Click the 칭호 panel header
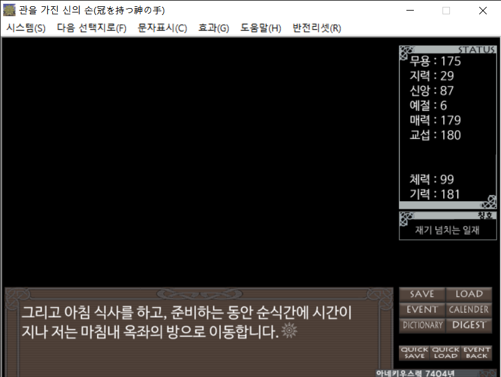The height and width of the screenshot is (377, 501). (447, 216)
